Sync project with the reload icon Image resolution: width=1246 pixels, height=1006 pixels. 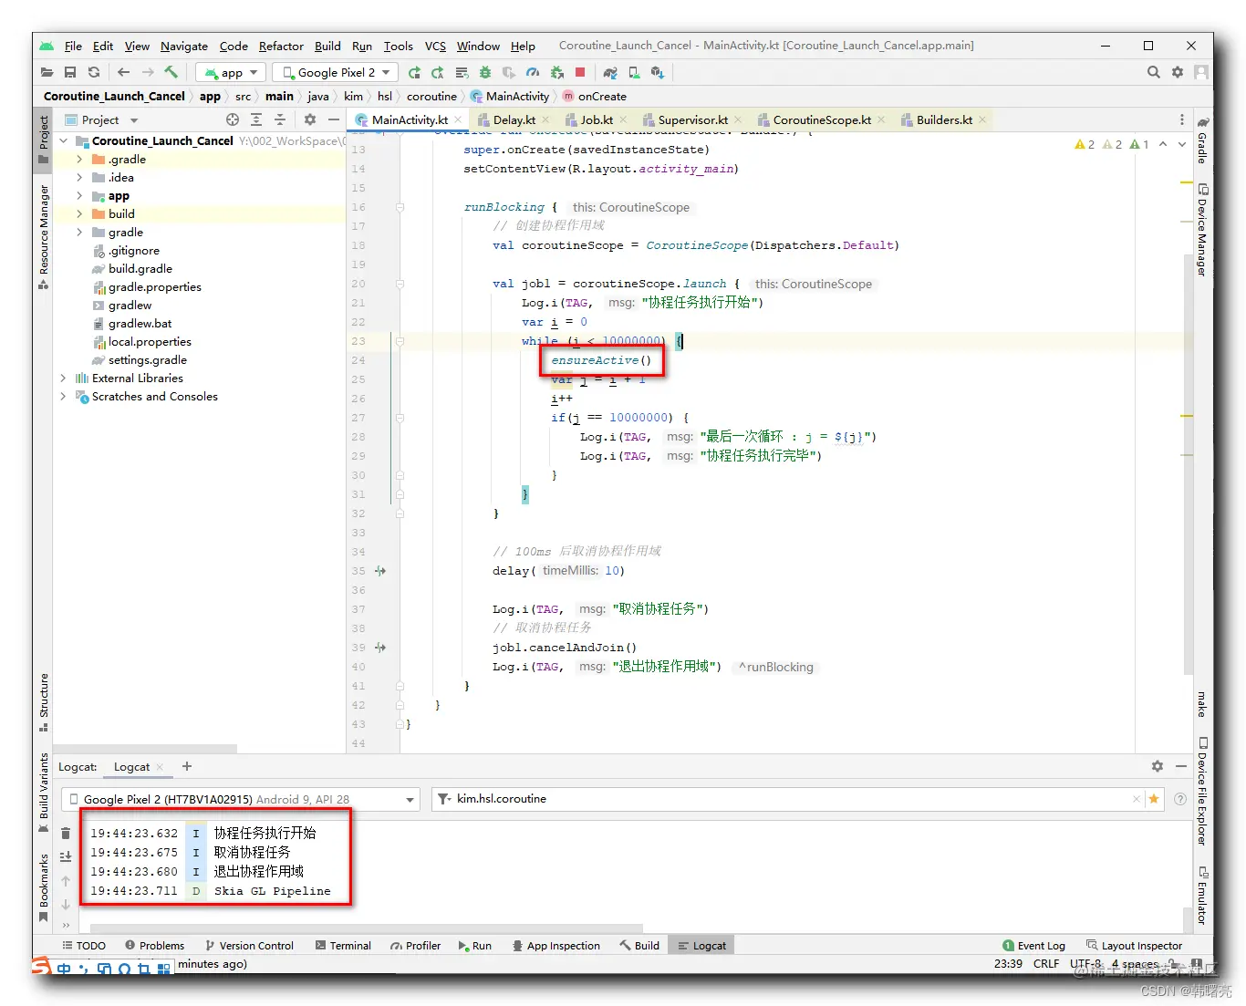pos(94,72)
